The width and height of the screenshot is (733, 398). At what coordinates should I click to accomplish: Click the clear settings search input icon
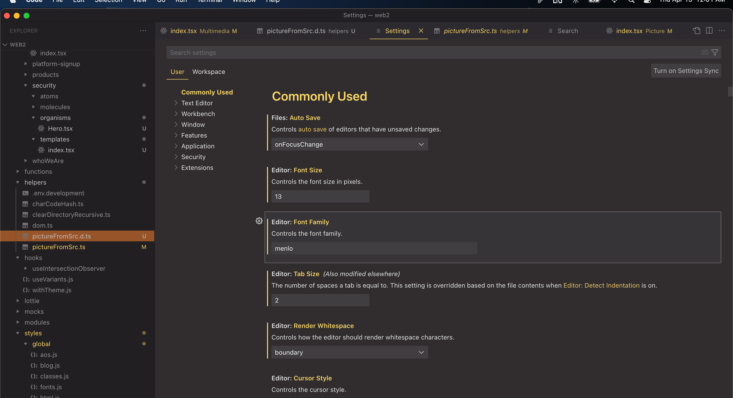coord(705,53)
